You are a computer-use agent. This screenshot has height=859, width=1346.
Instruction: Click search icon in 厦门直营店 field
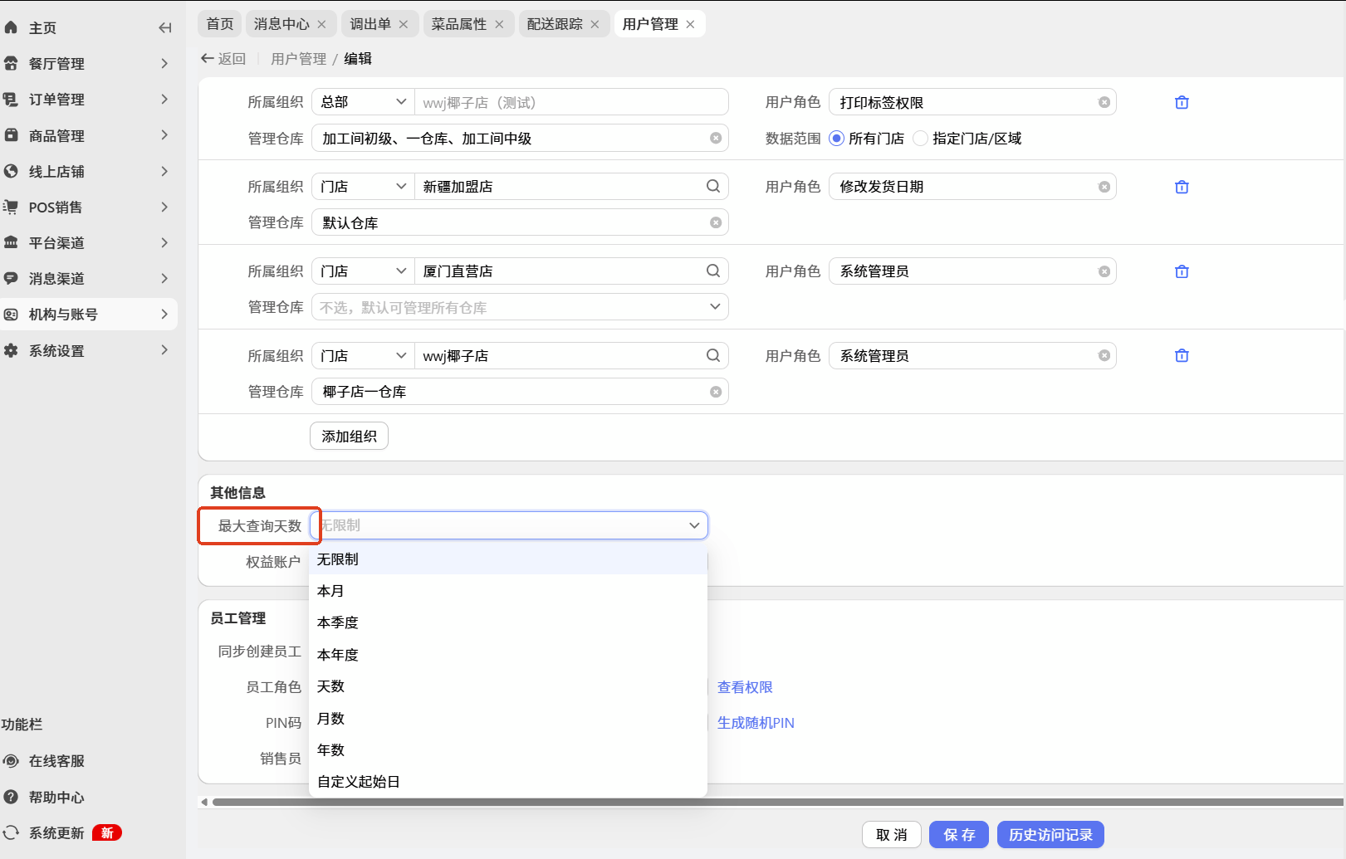[x=712, y=271]
